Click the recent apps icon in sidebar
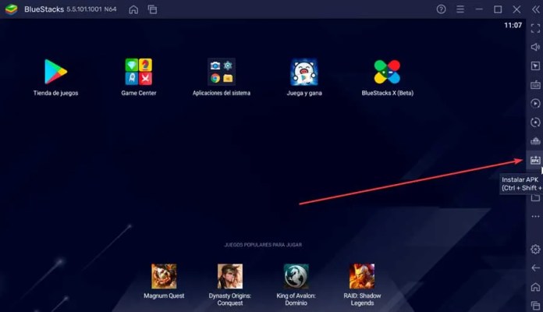543x312 pixels. point(535,306)
